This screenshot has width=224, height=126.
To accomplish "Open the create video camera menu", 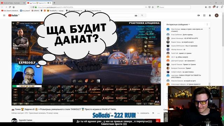I will [198, 15].
